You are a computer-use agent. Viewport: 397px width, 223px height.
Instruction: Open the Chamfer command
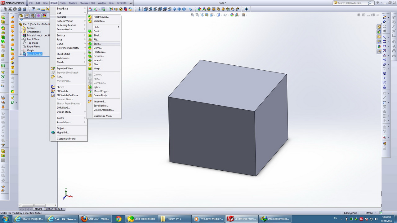tap(99, 21)
